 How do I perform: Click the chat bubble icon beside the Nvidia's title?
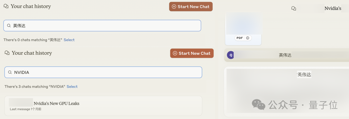click(294, 8)
